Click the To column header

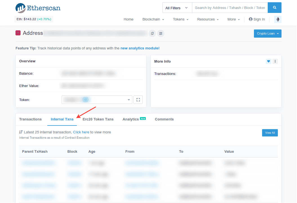[x=181, y=151]
